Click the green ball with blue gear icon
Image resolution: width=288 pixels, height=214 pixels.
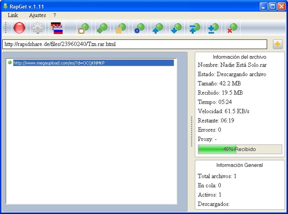[x=140, y=28]
